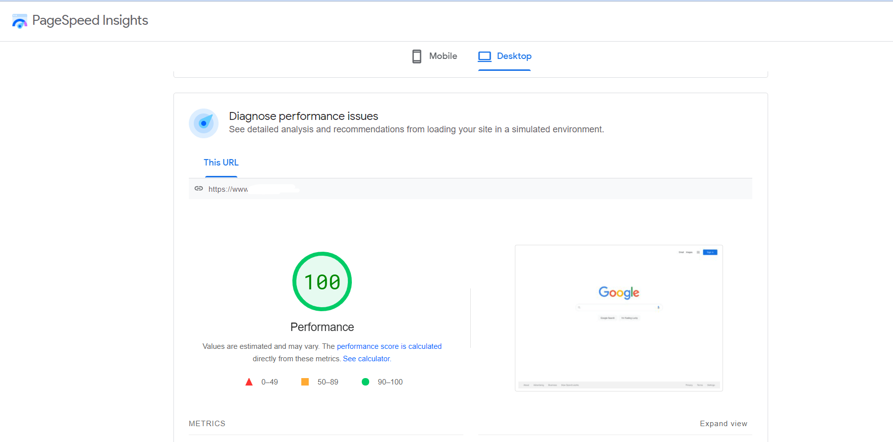Image resolution: width=893 pixels, height=442 pixels.
Task: Follow the See calculator link
Action: coord(367,359)
